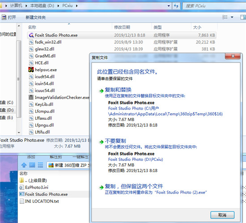246x223 pixels.
Task: Click the 计算机 breadcrumb segment
Action: 16,6
